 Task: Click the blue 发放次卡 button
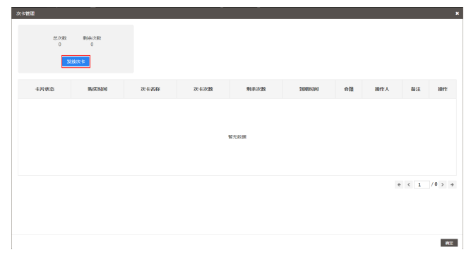tap(76, 61)
